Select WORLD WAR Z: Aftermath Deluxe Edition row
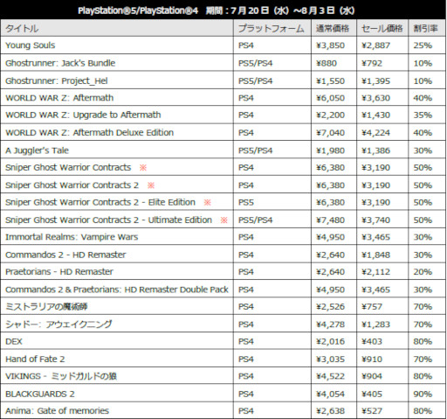447x419 pixels. [x=223, y=133]
